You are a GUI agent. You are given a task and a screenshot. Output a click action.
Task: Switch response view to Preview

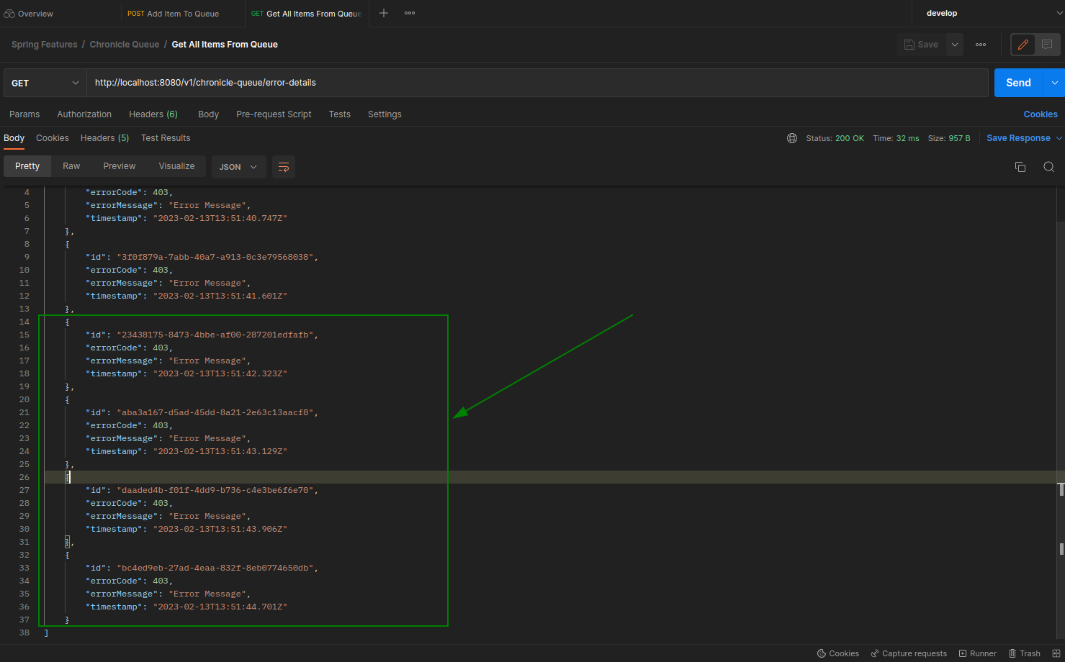(119, 166)
